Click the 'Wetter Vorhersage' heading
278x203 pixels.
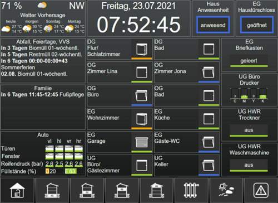[x=43, y=15]
